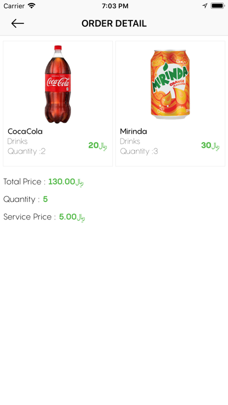Tap the ORDER DETAIL title
The height and width of the screenshot is (405, 228).
click(114, 23)
